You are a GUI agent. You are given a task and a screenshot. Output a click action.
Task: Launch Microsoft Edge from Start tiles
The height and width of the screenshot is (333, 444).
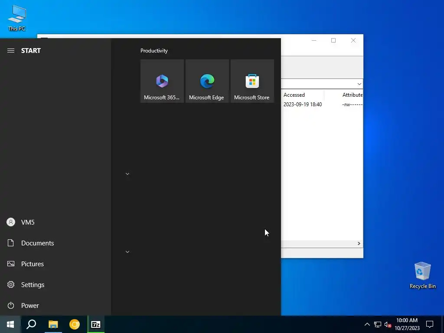pyautogui.click(x=207, y=81)
